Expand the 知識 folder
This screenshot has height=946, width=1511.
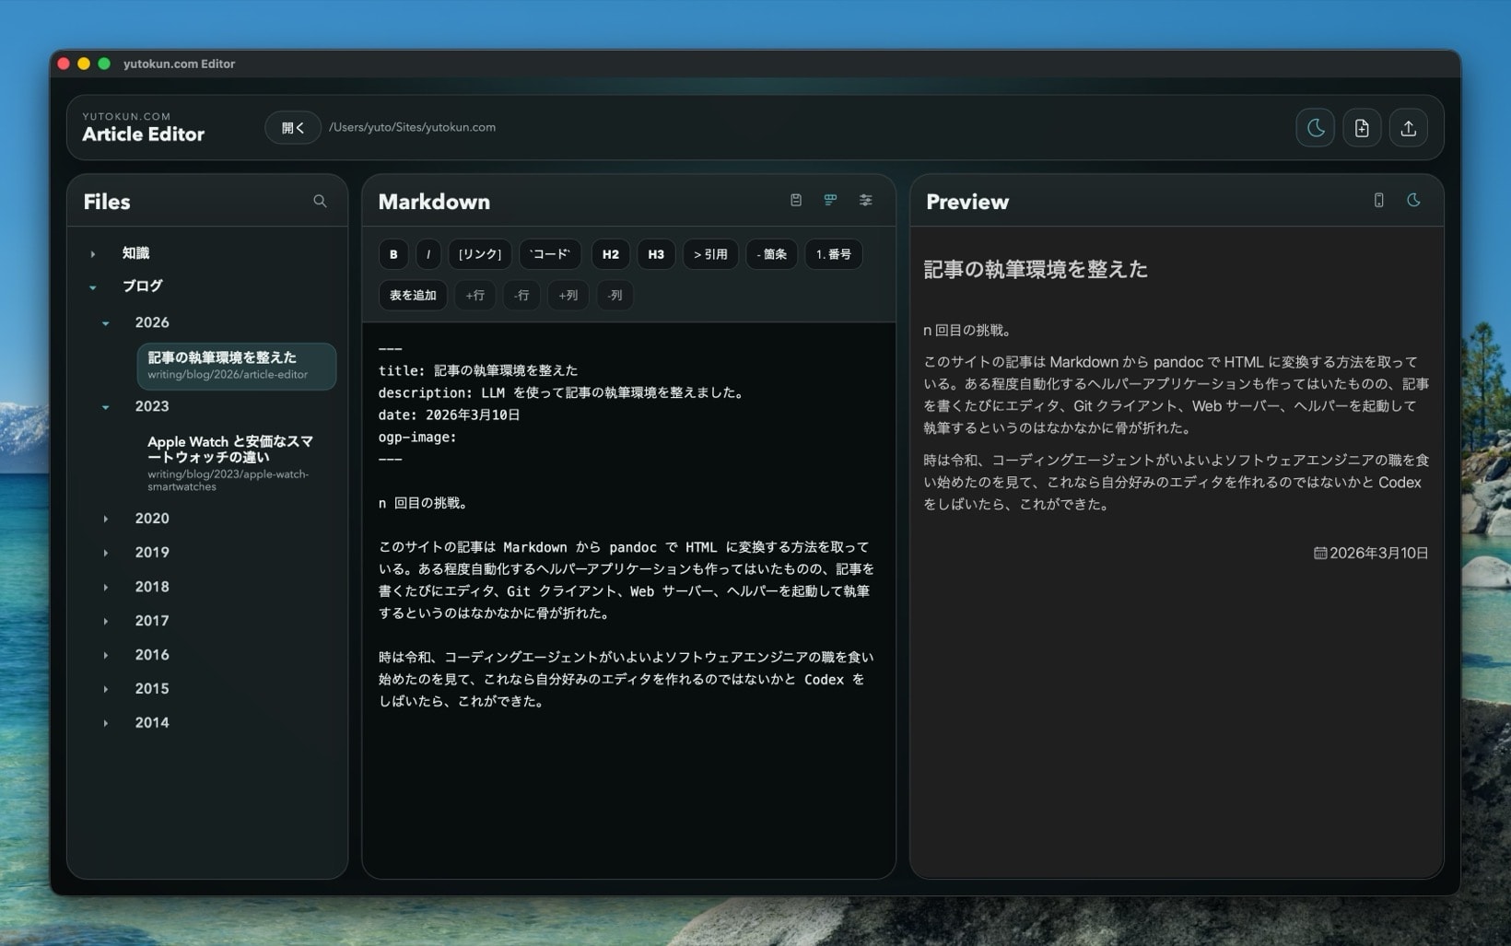click(x=93, y=253)
